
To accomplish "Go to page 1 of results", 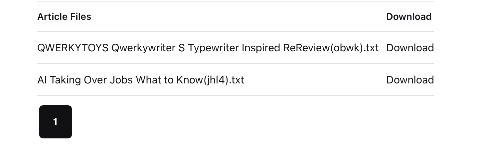I will pos(56,122).
